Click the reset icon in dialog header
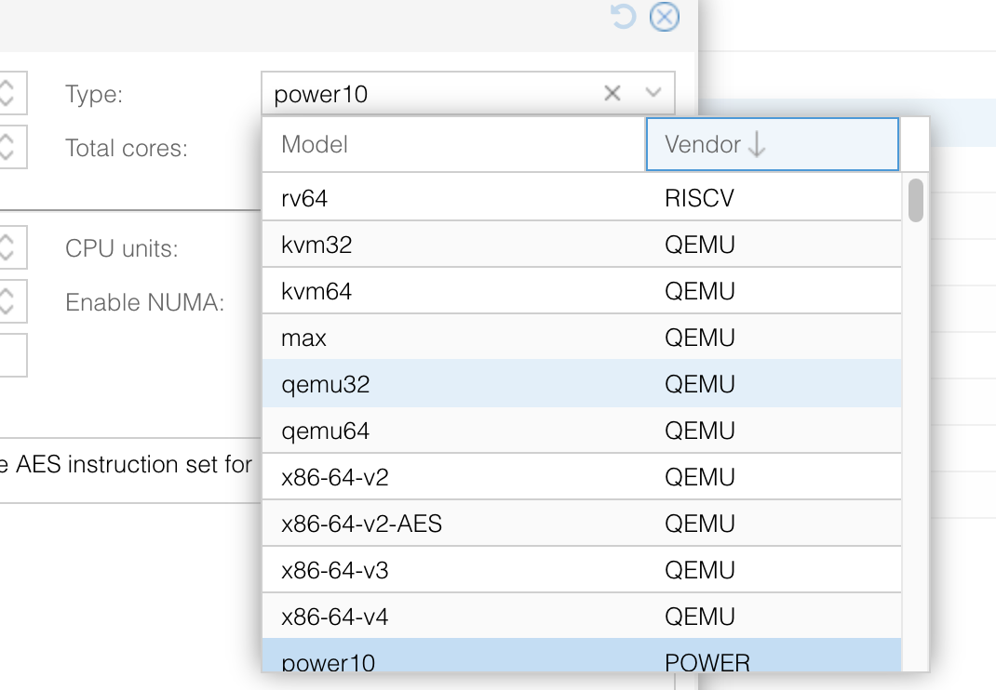This screenshot has width=996, height=690. point(623,17)
